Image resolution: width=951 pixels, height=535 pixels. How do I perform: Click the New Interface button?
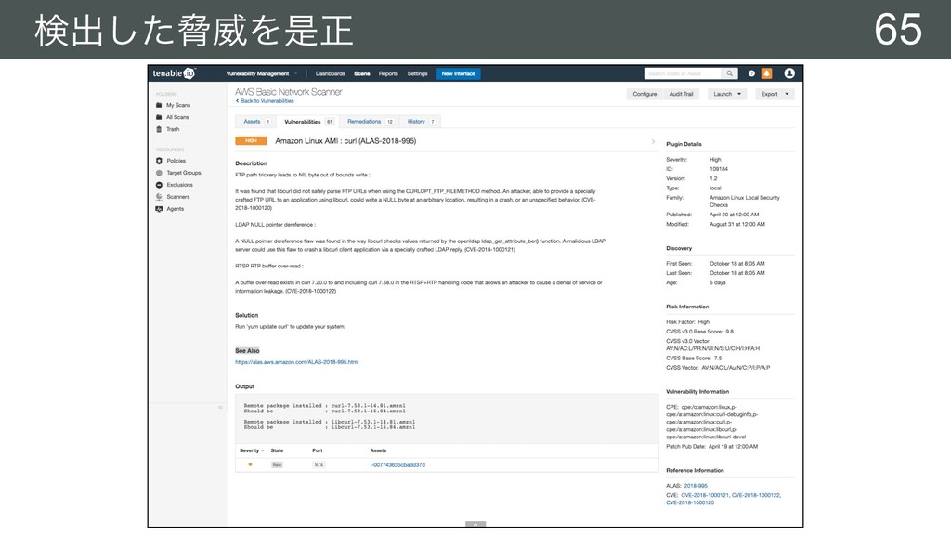(459, 74)
